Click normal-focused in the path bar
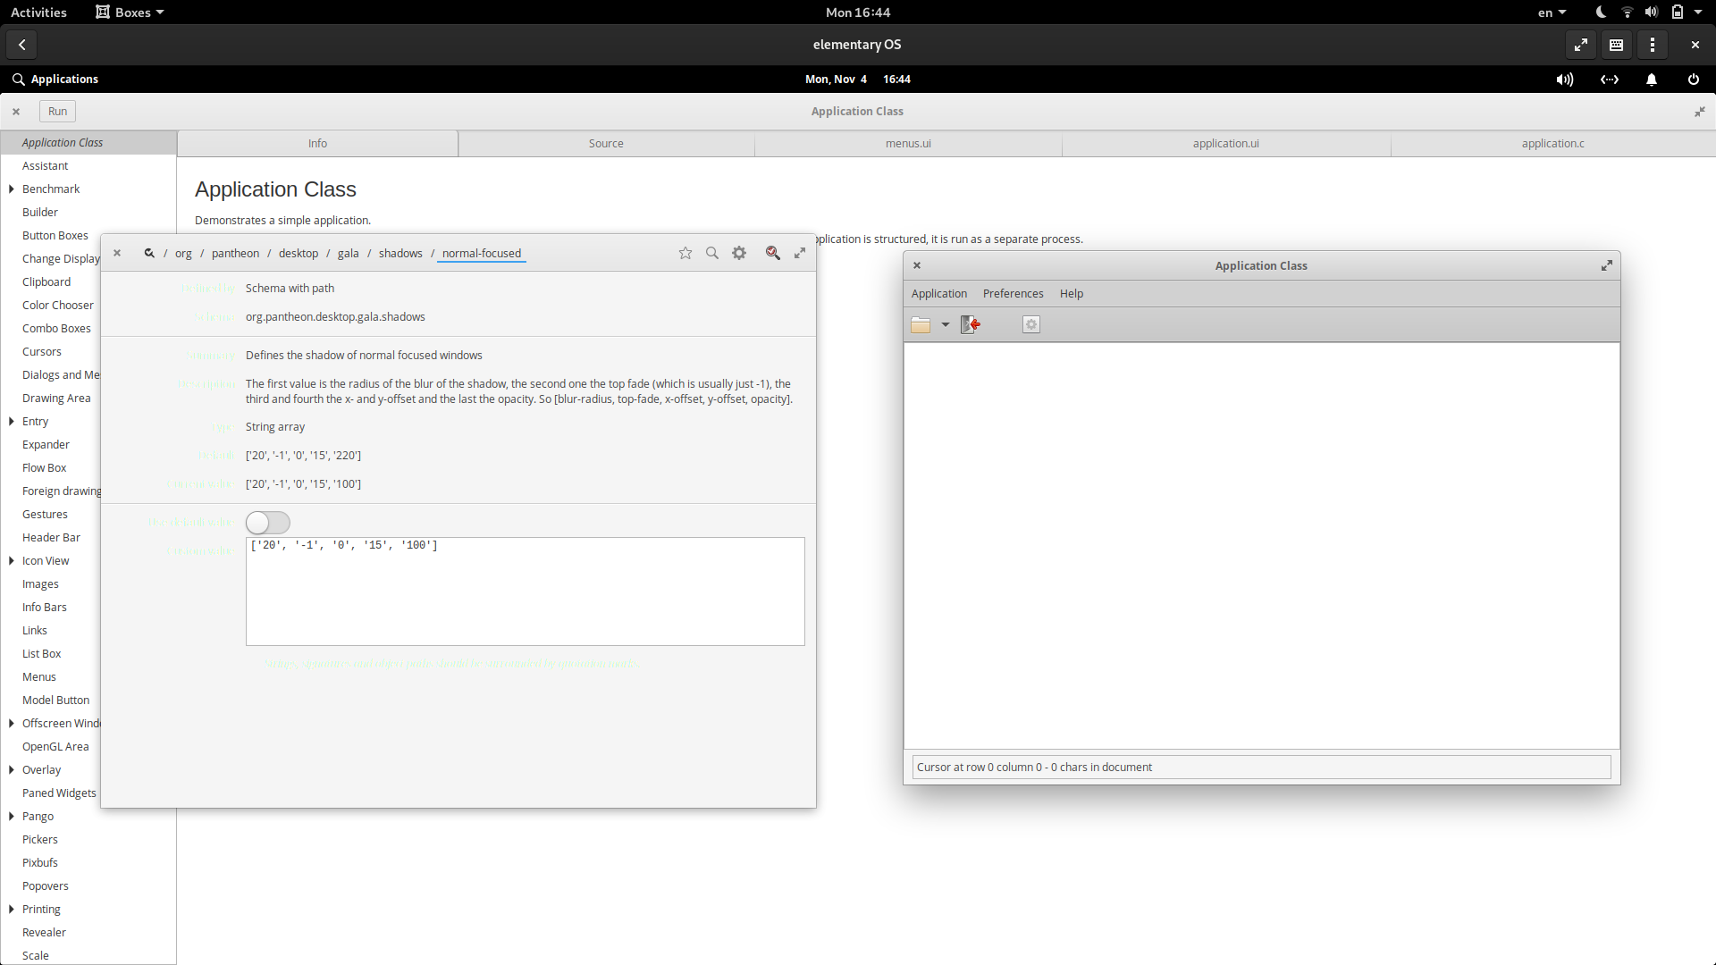This screenshot has height=965, width=1716. (482, 254)
